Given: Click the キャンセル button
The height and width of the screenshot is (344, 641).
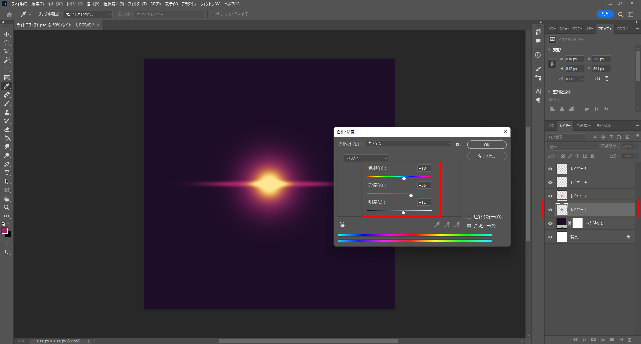Looking at the screenshot, I should tap(486, 156).
